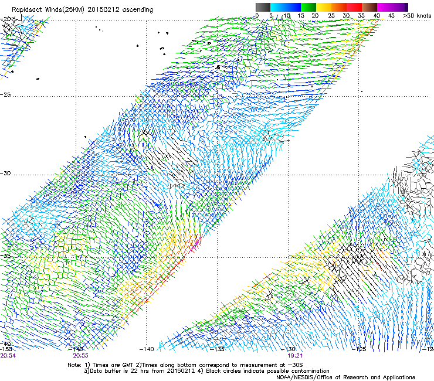Click the '20' legend tick label
The width and height of the screenshot is (434, 381).
coord(315,15)
